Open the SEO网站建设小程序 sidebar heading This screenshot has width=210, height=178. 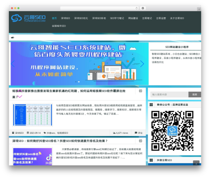click(x=177, y=47)
